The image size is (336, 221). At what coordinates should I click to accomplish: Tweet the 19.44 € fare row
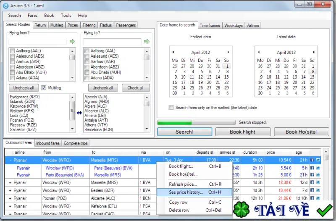318,190
